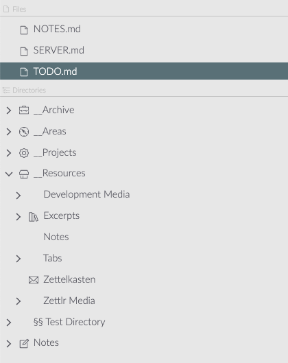Click the file icon next to NOTES.md
This screenshot has width=288, height=363.
point(24,30)
